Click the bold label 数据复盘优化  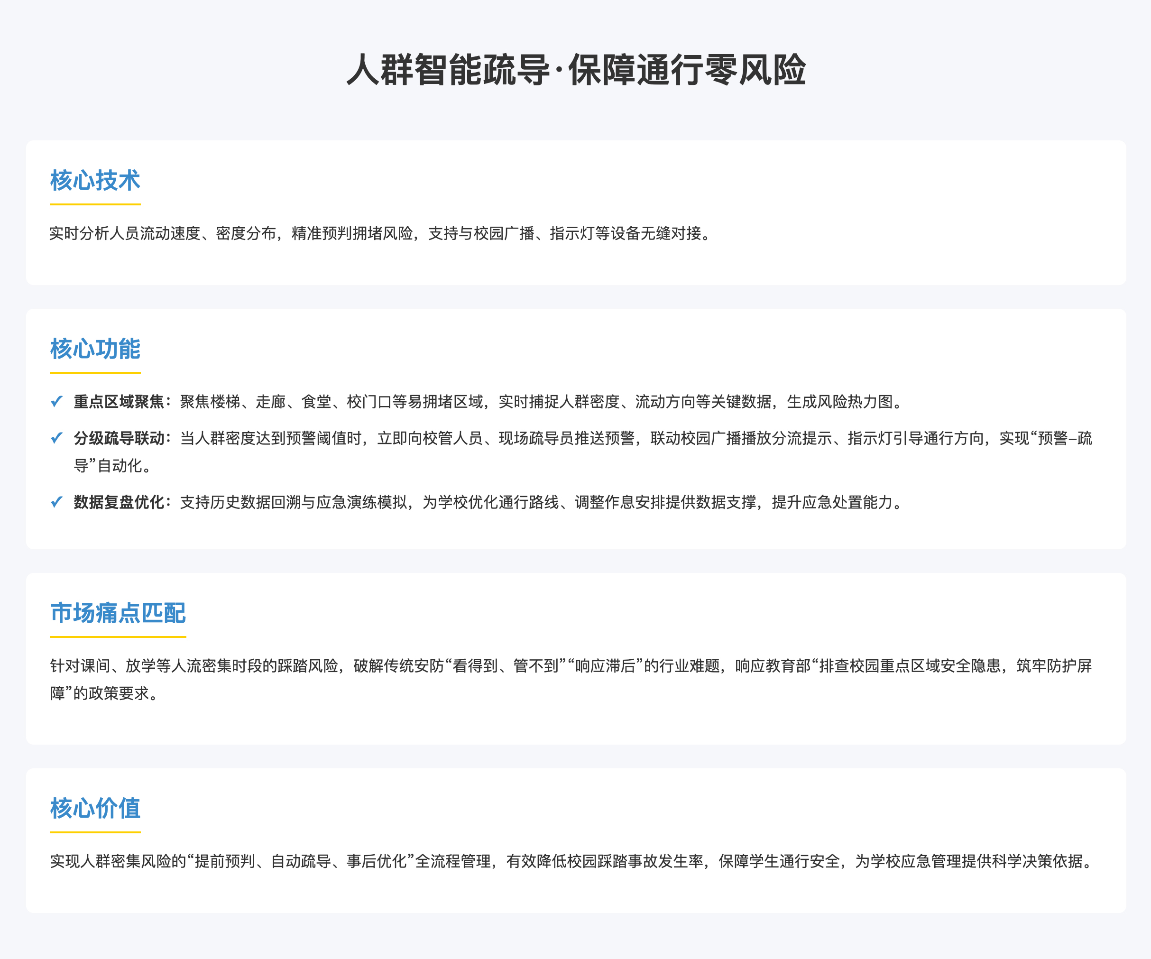[x=119, y=502]
